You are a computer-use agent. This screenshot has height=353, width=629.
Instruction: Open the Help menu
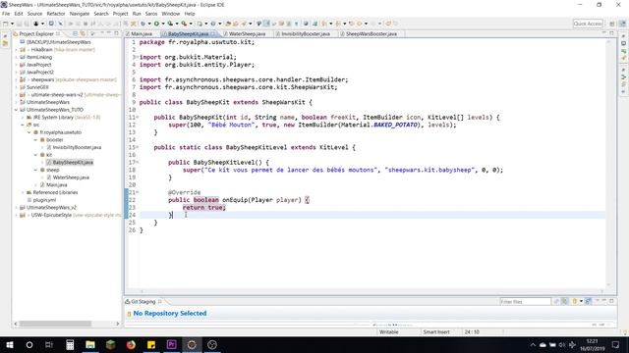tap(190, 14)
